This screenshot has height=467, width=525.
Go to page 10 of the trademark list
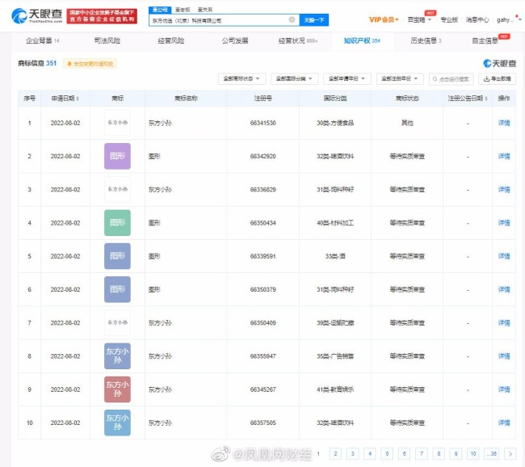473,454
